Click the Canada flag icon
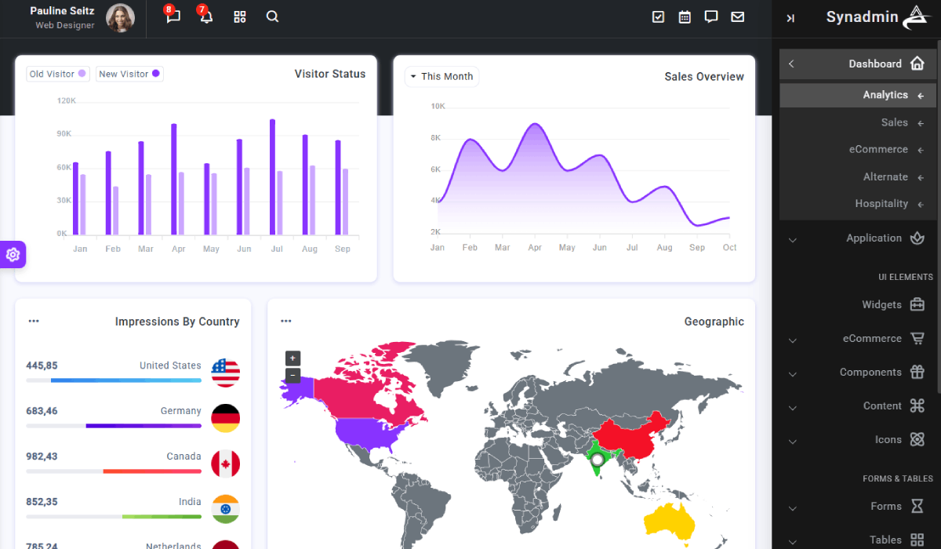 pos(226,464)
